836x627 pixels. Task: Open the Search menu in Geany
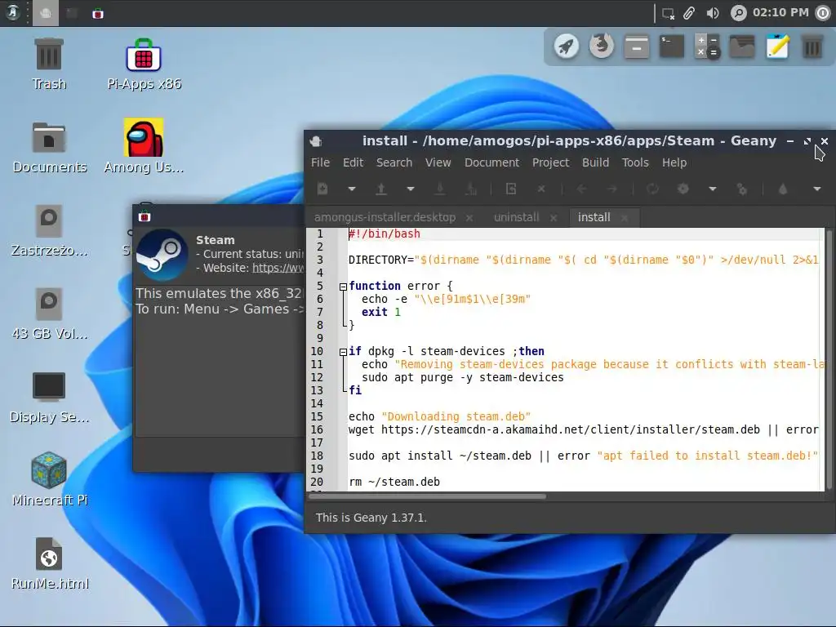click(394, 162)
